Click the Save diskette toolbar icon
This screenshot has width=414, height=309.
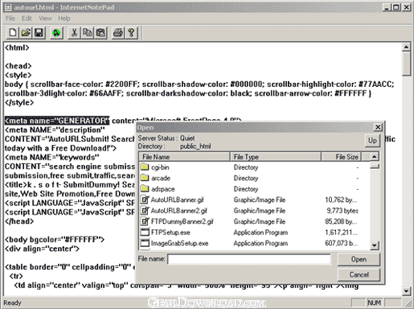pos(39,33)
